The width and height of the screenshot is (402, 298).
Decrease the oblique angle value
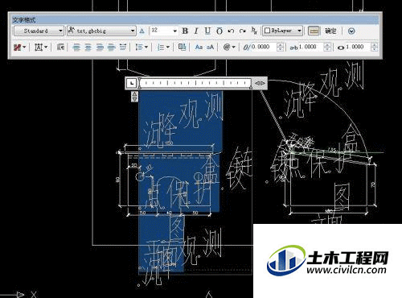pyautogui.click(x=280, y=49)
